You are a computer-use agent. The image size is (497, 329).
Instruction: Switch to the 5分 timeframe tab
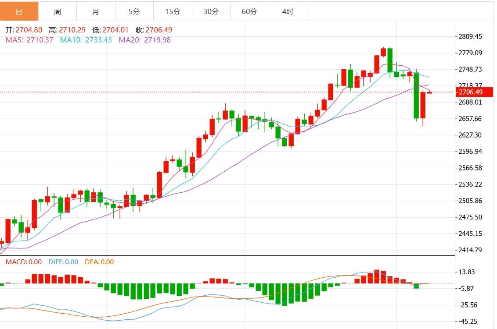pos(134,11)
